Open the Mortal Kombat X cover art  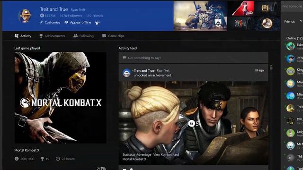tap(60, 98)
